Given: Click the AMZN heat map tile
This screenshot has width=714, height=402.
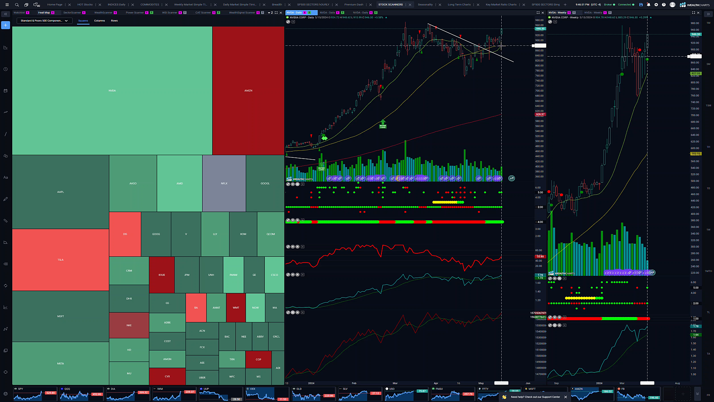Looking at the screenshot, I should 248,90.
